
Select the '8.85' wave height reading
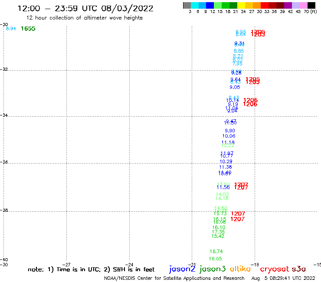click(239, 51)
